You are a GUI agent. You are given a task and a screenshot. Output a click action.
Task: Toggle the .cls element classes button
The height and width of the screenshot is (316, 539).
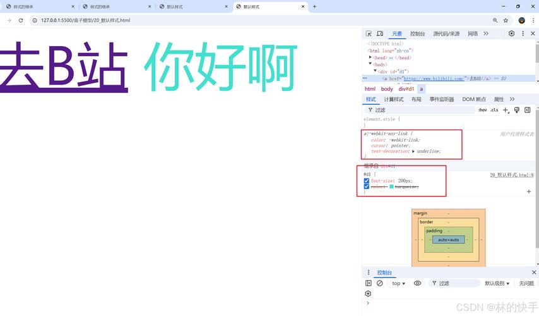coord(494,110)
